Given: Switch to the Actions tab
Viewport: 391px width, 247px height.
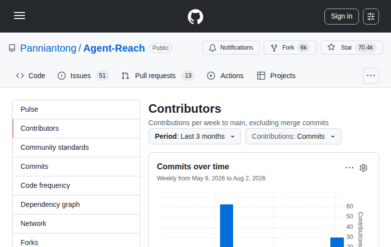Looking at the screenshot, I should [x=225, y=76].
